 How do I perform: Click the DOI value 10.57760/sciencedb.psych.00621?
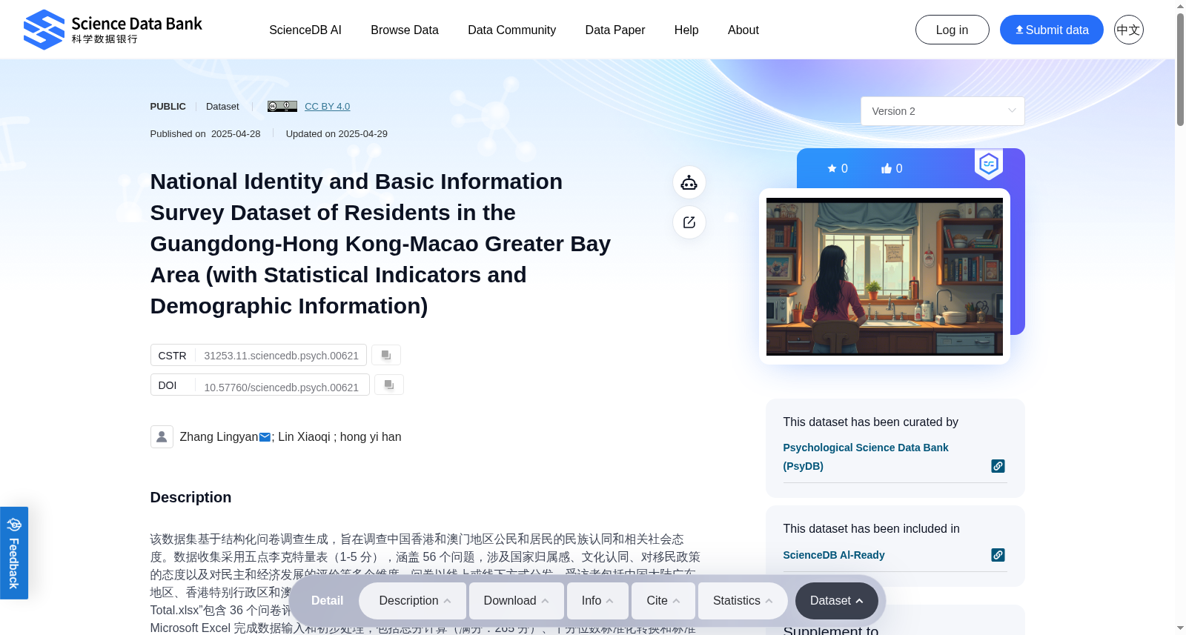282,388
